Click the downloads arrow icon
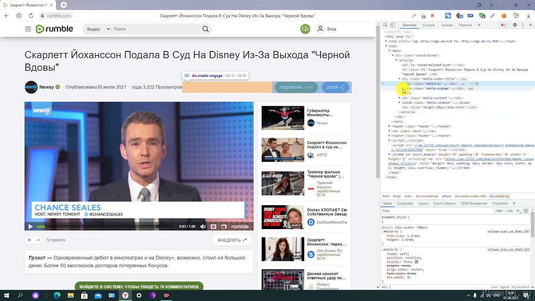This screenshot has height=301, width=535. tap(527, 15)
